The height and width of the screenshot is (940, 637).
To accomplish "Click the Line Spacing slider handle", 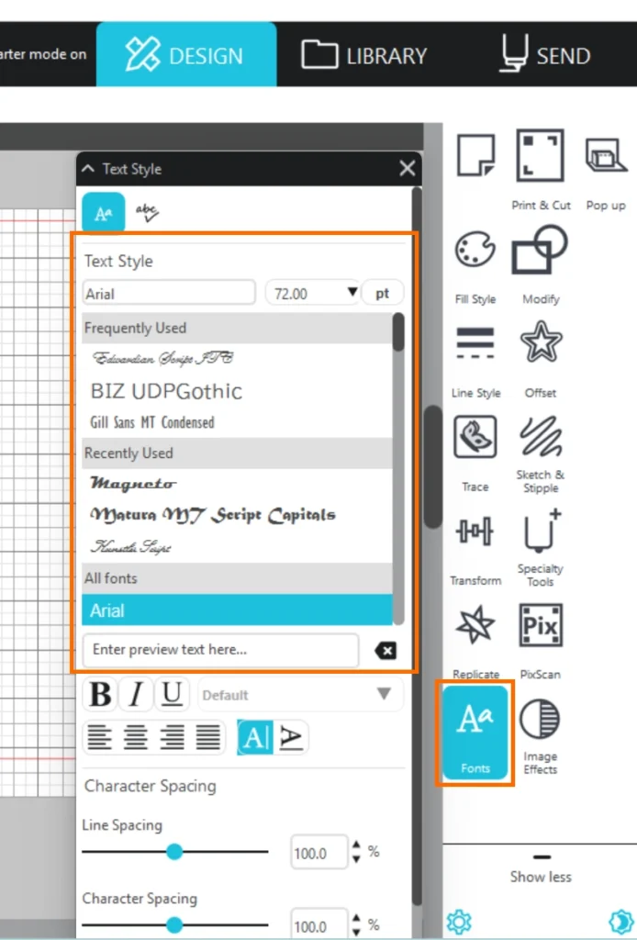I will 174,852.
